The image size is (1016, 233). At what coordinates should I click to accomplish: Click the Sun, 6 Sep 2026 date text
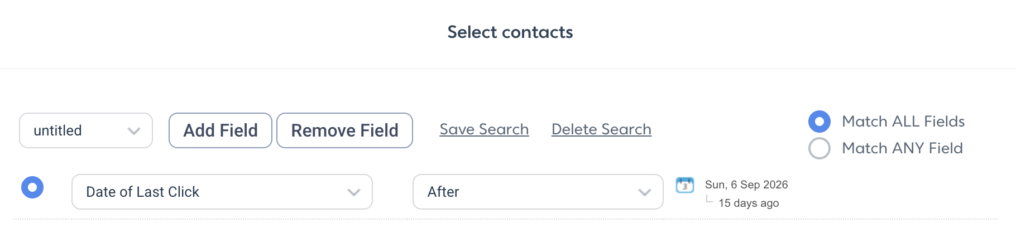(x=746, y=185)
